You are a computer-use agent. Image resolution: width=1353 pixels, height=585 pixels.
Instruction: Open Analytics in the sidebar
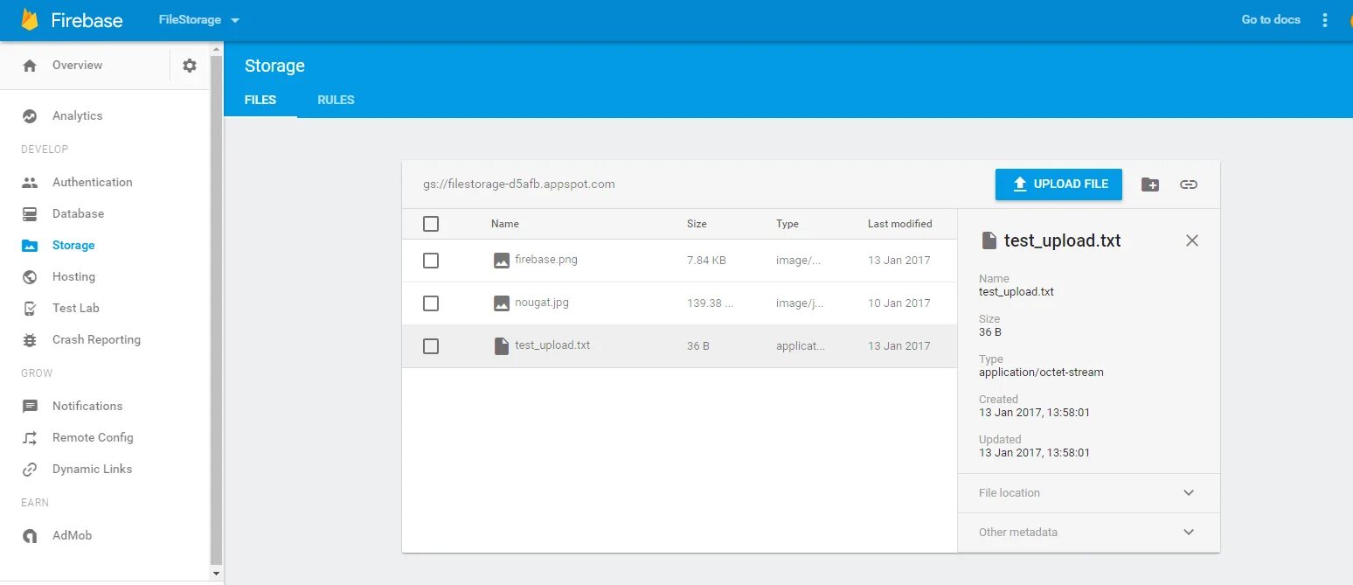pos(77,116)
